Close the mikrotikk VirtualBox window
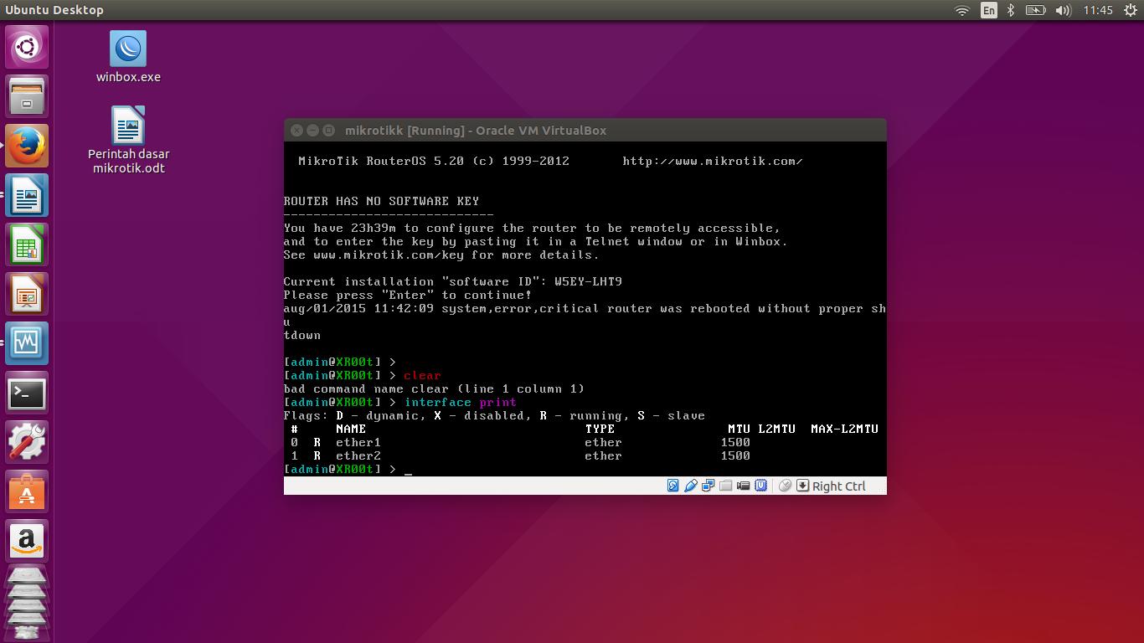The image size is (1144, 643). pos(296,131)
